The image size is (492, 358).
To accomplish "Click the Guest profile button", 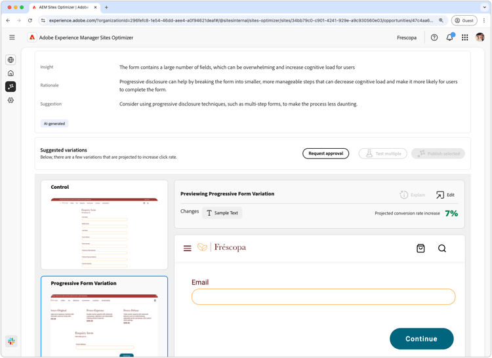I will pyautogui.click(x=464, y=20).
